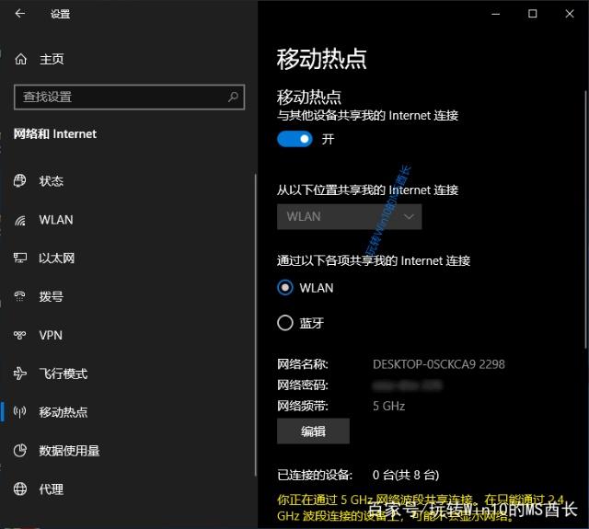This screenshot has width=589, height=529.
Task: Open the VPN settings page
Action: 128,335
